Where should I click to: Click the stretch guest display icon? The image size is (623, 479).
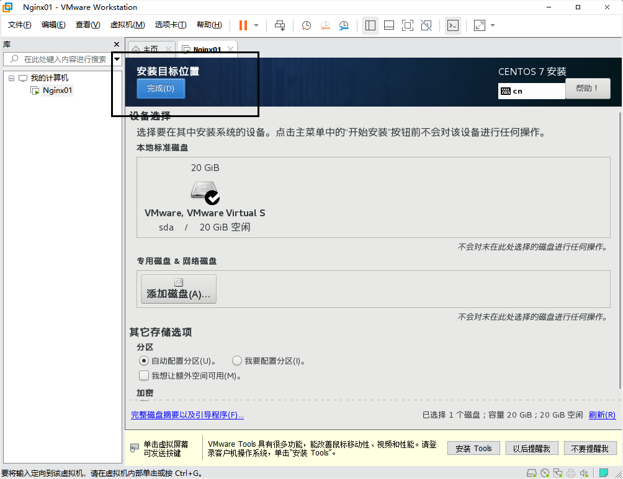(480, 25)
